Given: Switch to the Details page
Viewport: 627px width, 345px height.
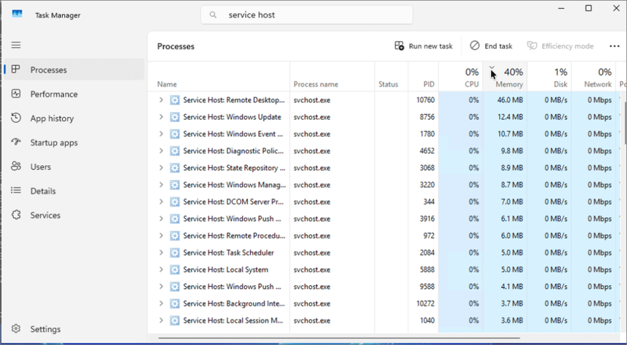Looking at the screenshot, I should (x=74, y=191).
